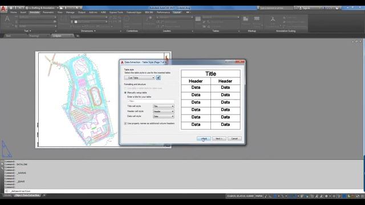Select the Manually setup table radio button
365x205 pixels.
pyautogui.click(x=125, y=92)
